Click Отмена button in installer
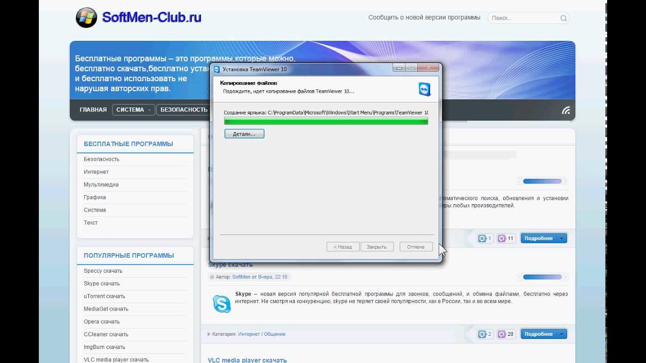 416,247
